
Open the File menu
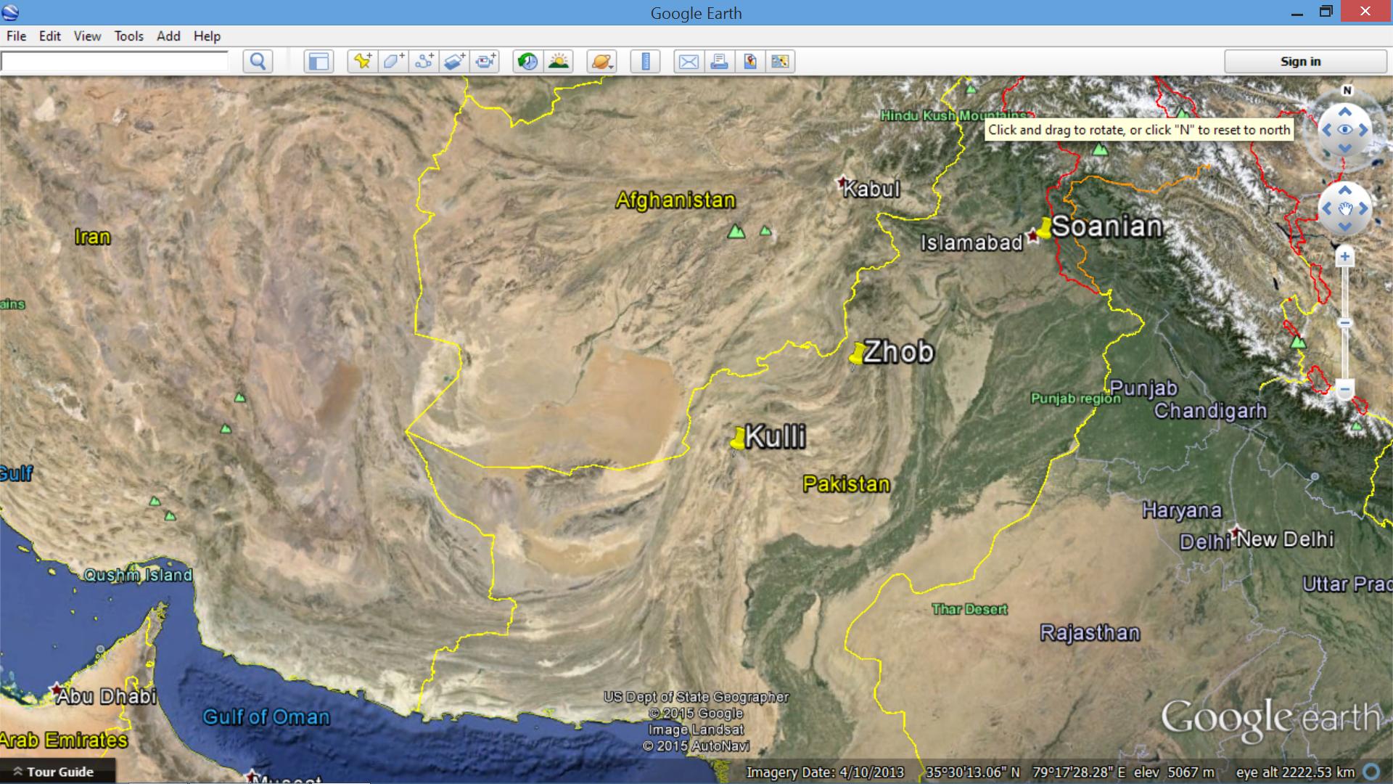[16, 36]
